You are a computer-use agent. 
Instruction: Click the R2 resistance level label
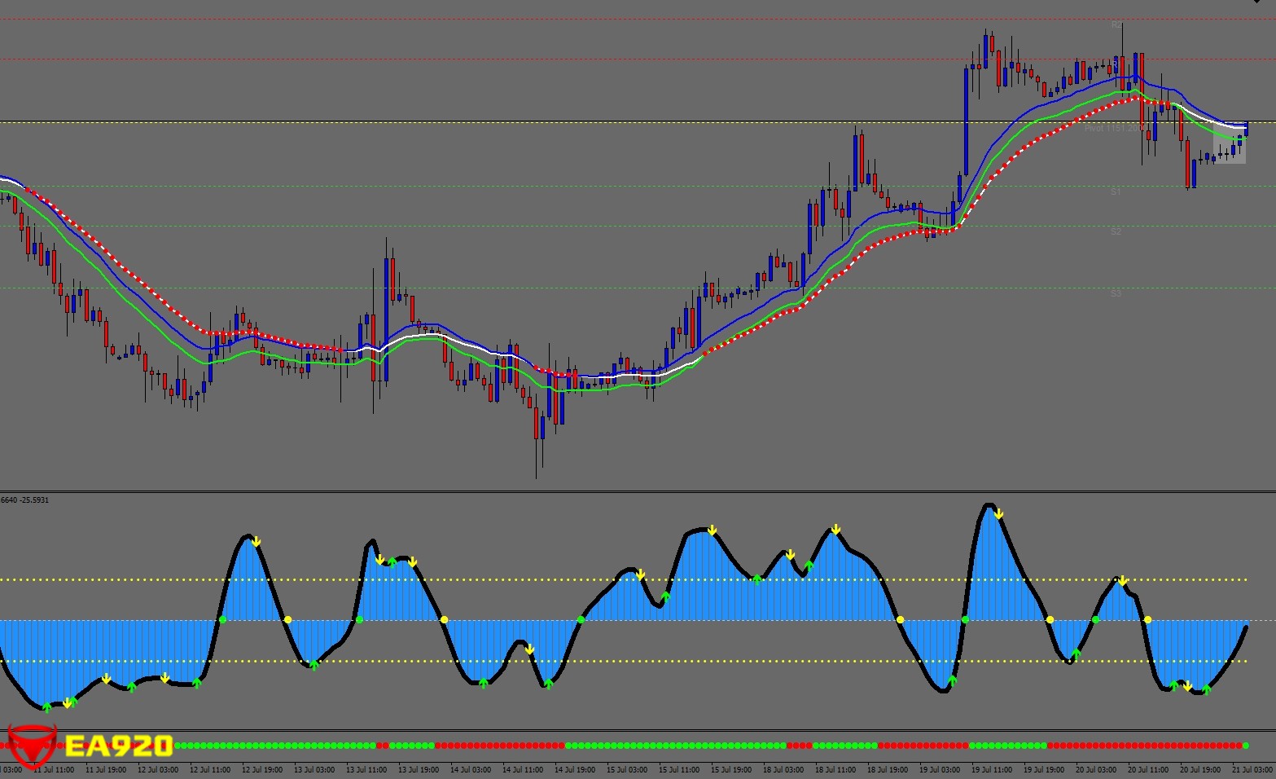1116,25
